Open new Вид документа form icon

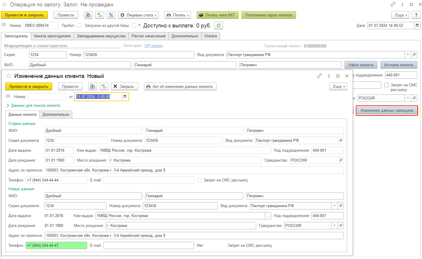(x=341, y=206)
